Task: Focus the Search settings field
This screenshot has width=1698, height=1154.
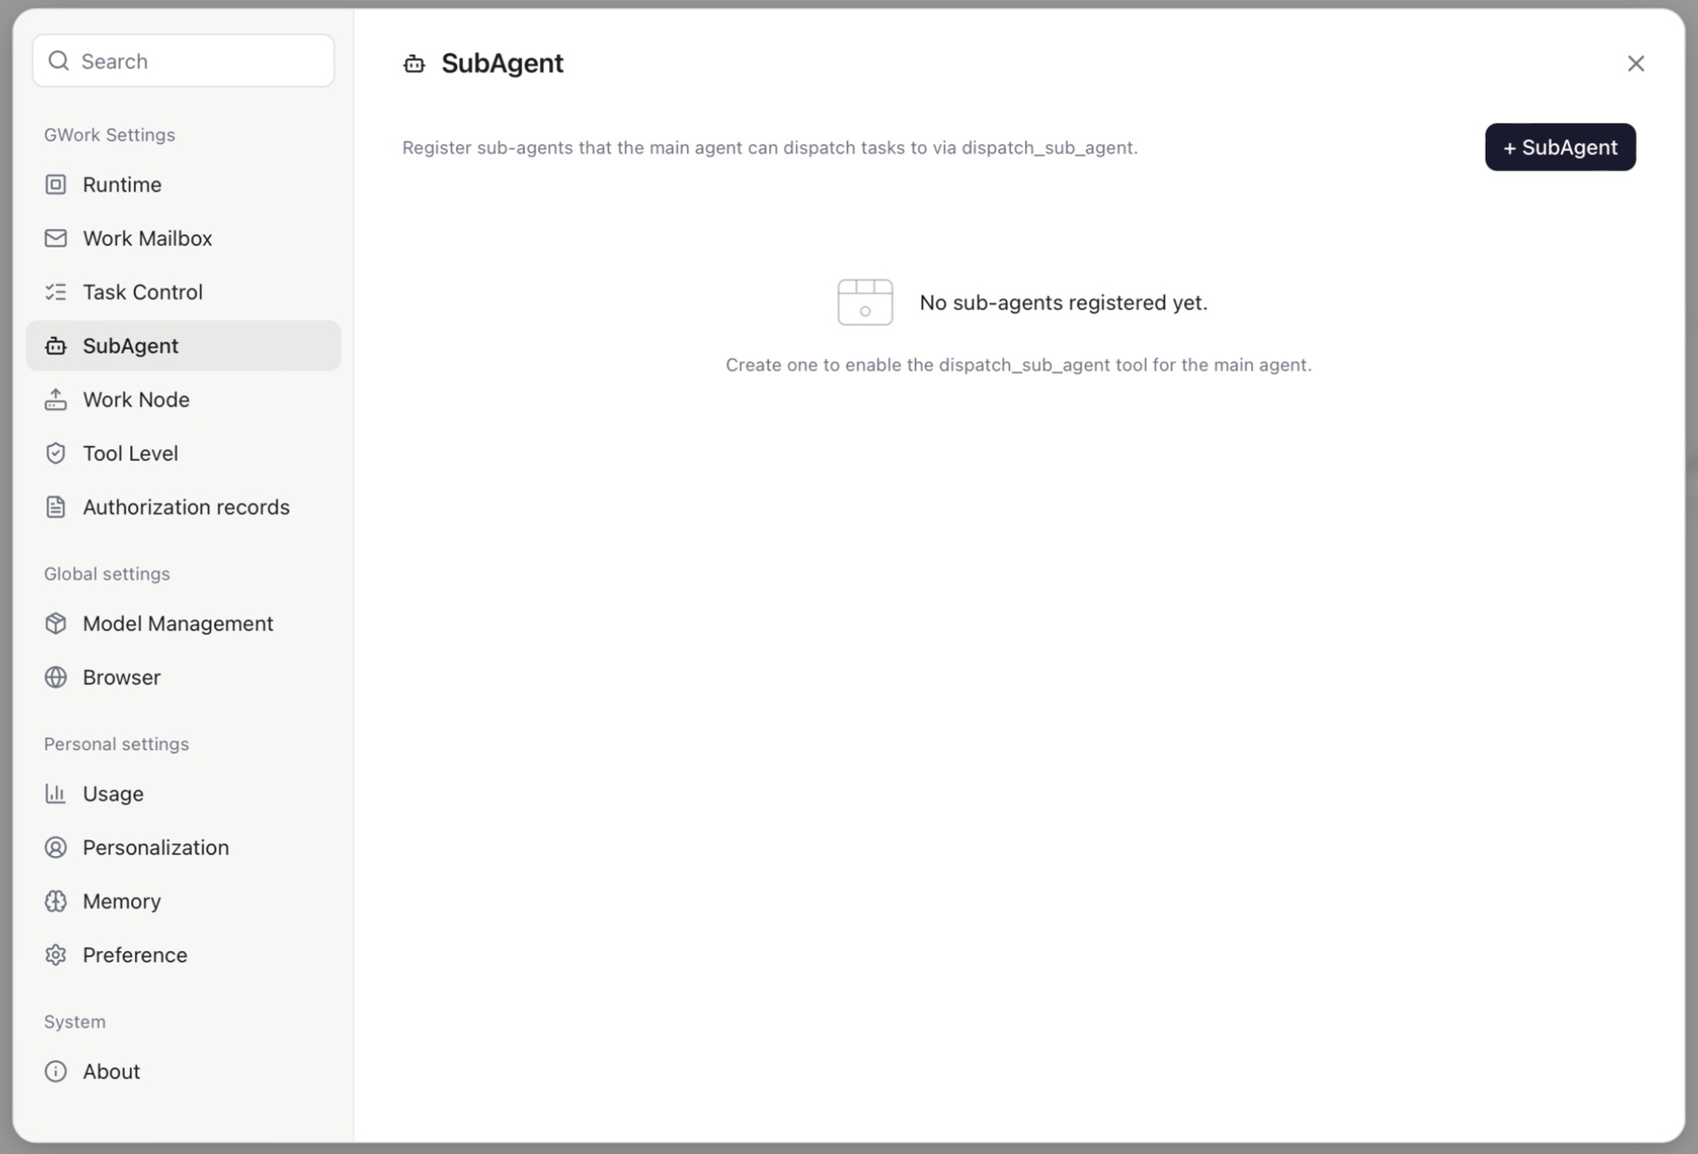Action: tap(183, 60)
